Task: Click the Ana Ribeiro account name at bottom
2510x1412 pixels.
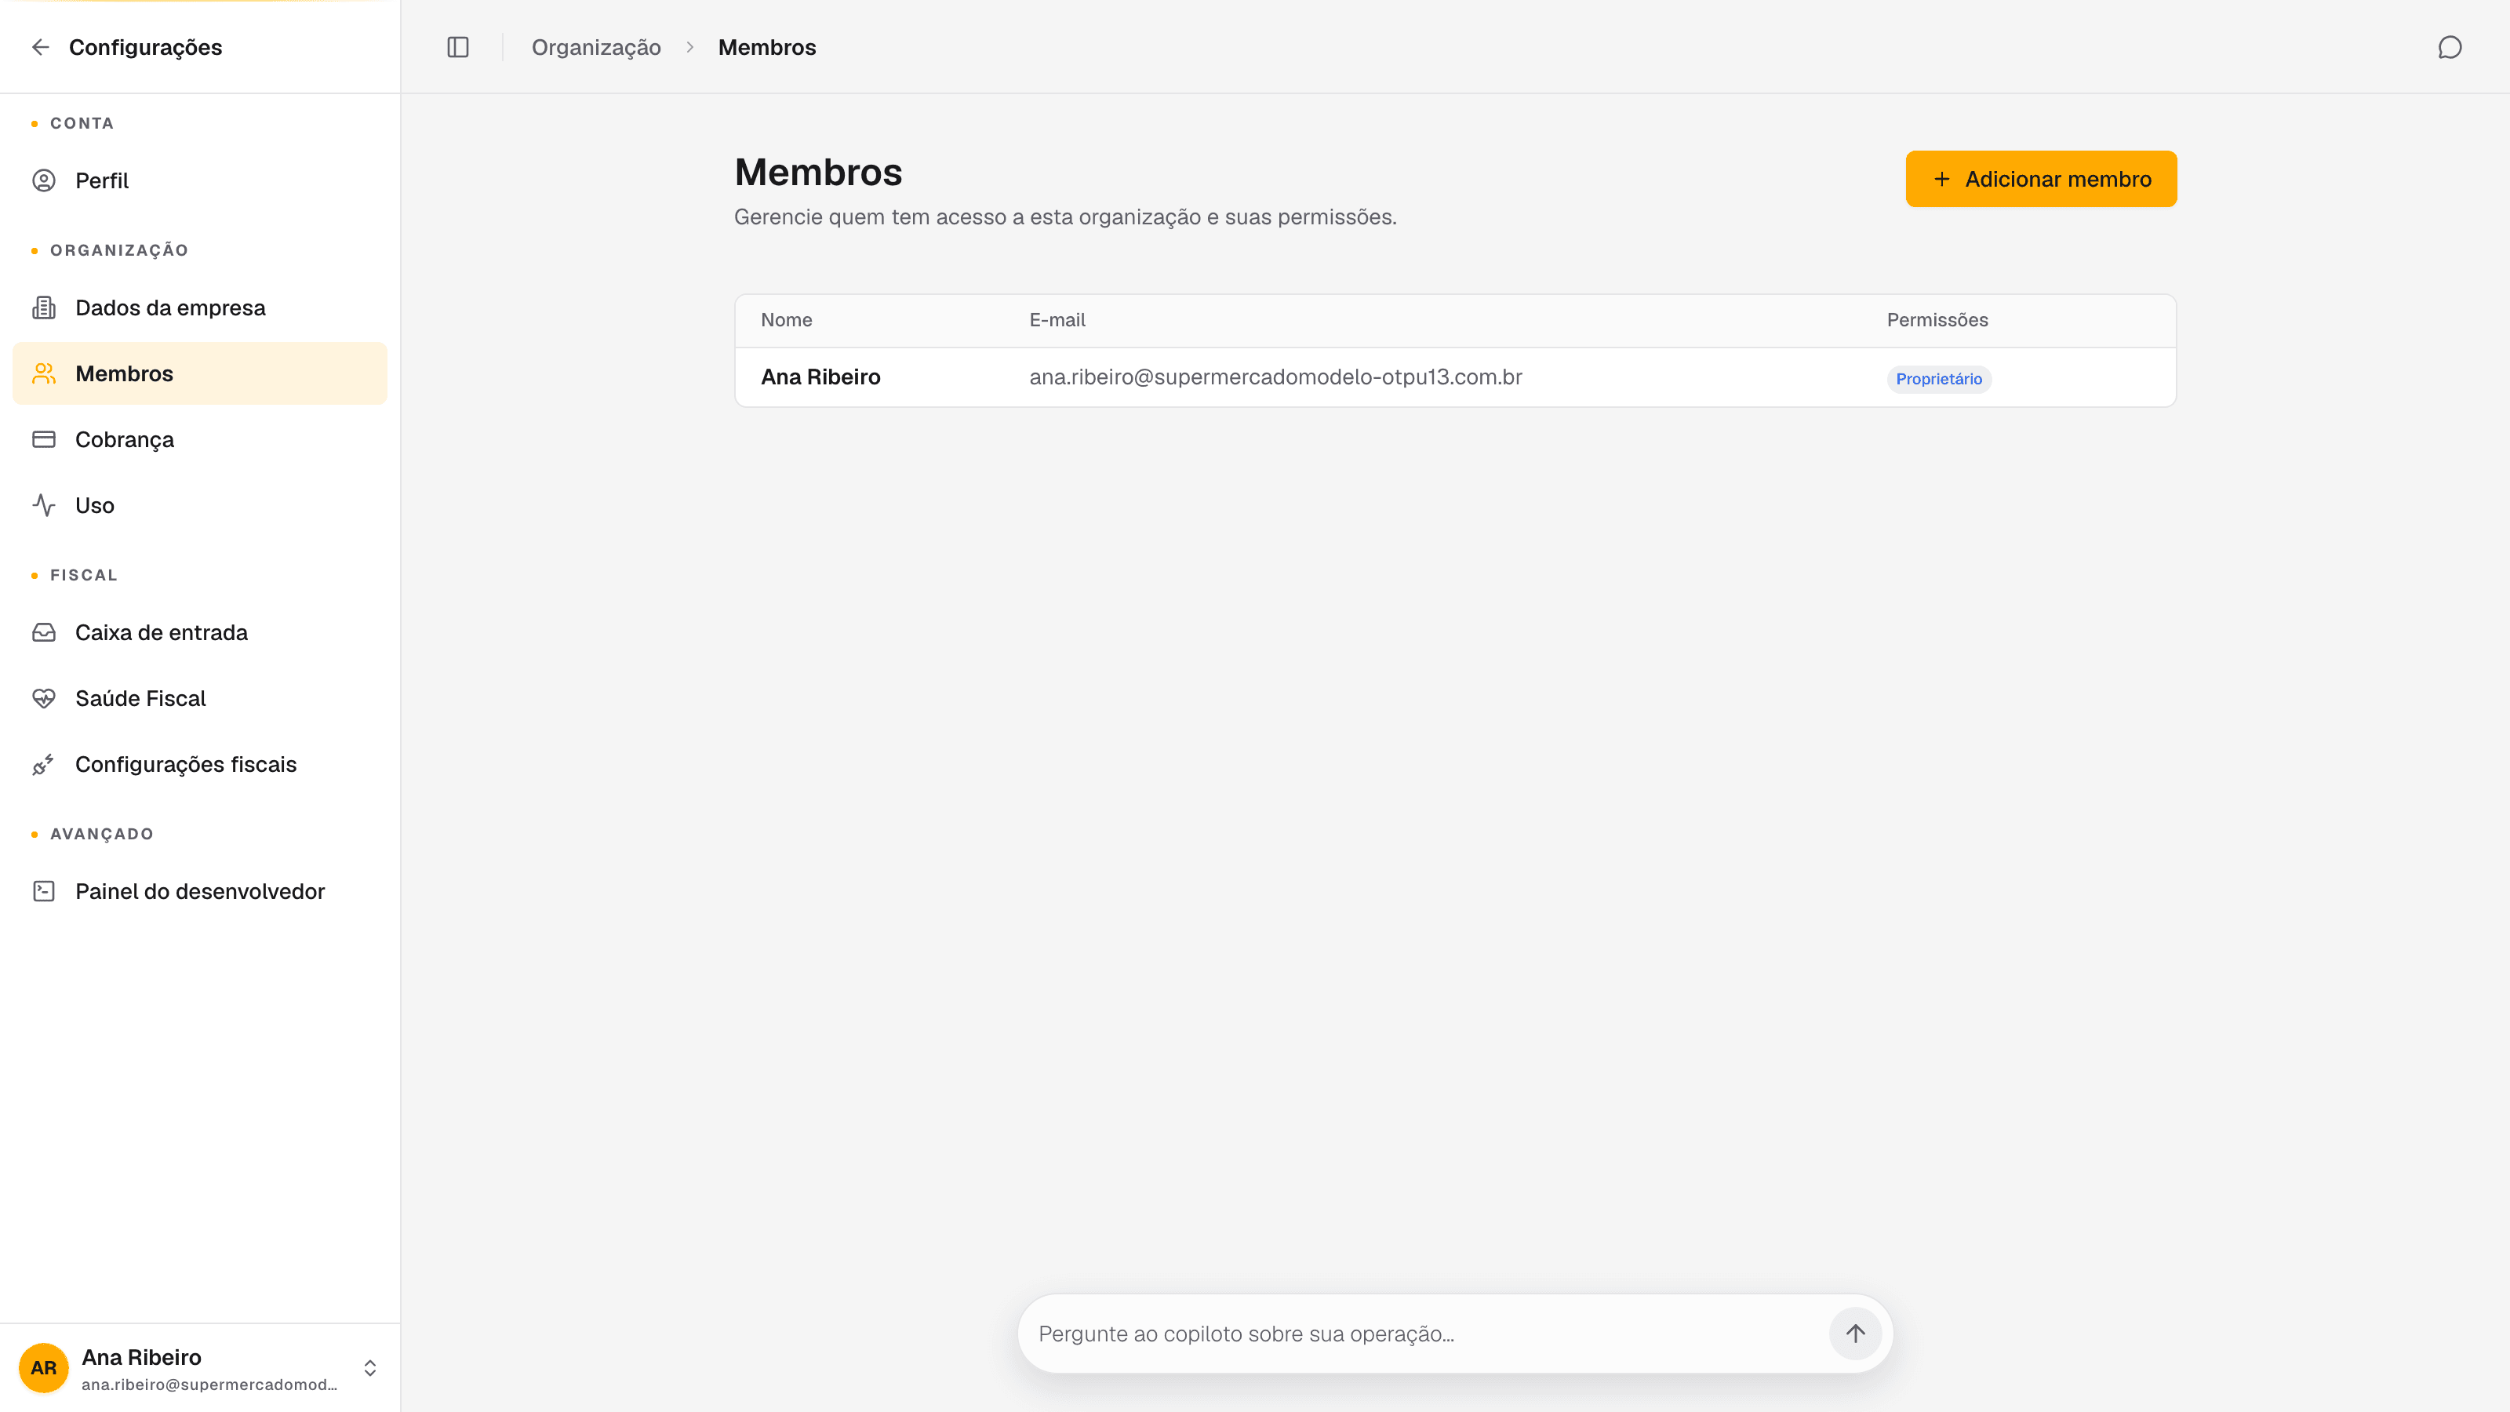Action: tap(141, 1356)
